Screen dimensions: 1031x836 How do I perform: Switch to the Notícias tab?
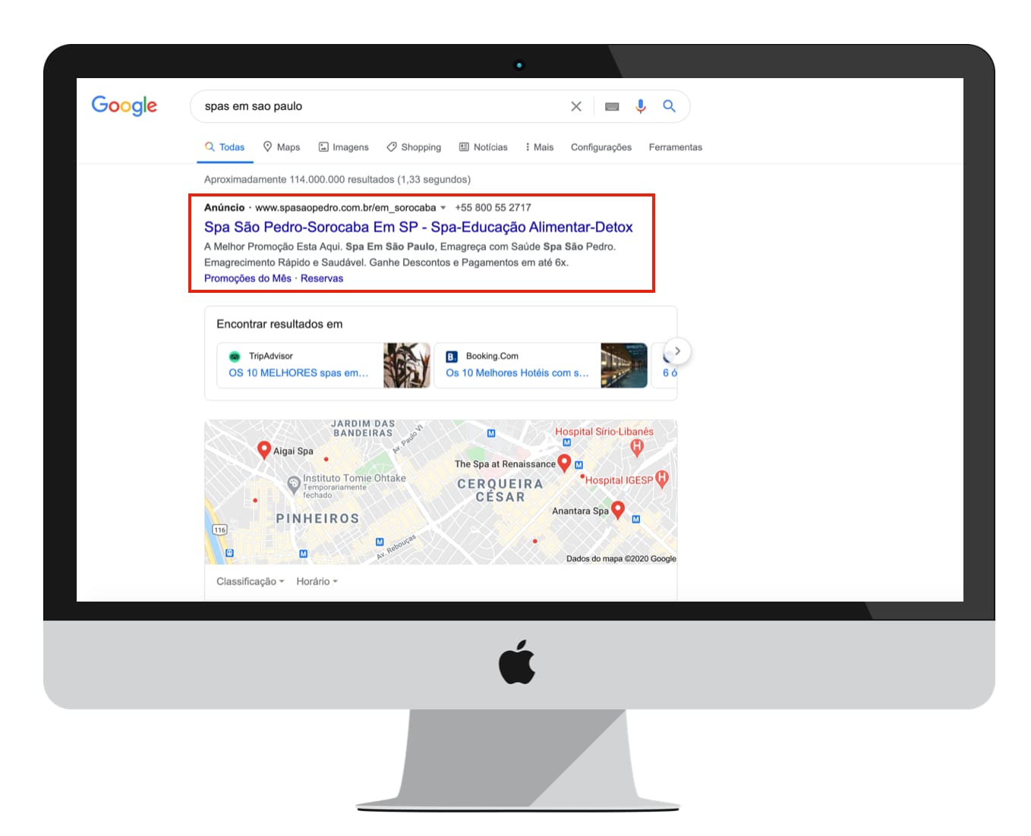[x=484, y=147]
